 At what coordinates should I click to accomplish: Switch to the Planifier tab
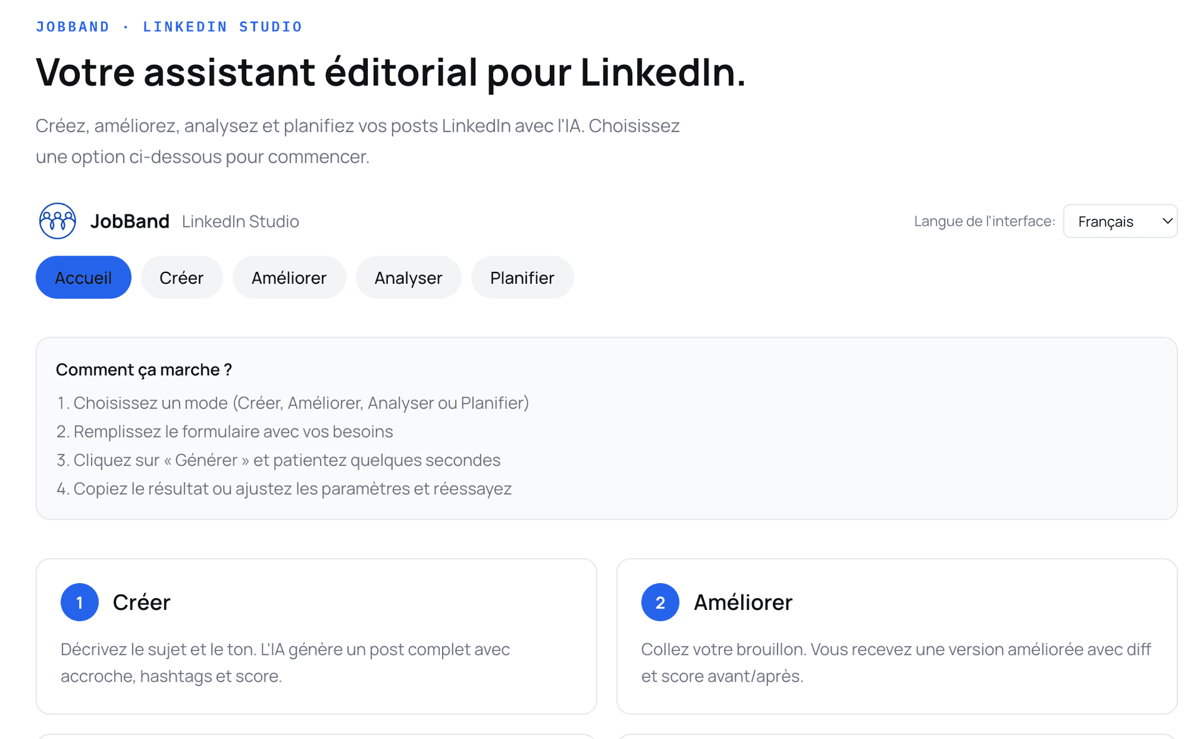coord(522,278)
